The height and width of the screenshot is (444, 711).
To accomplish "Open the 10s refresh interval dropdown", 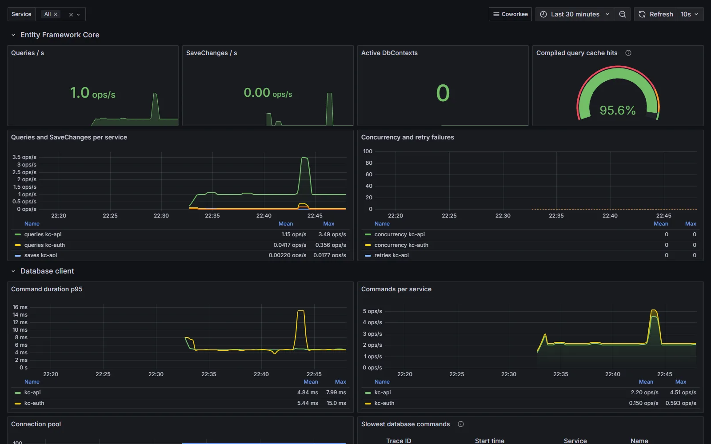I will coord(690,14).
